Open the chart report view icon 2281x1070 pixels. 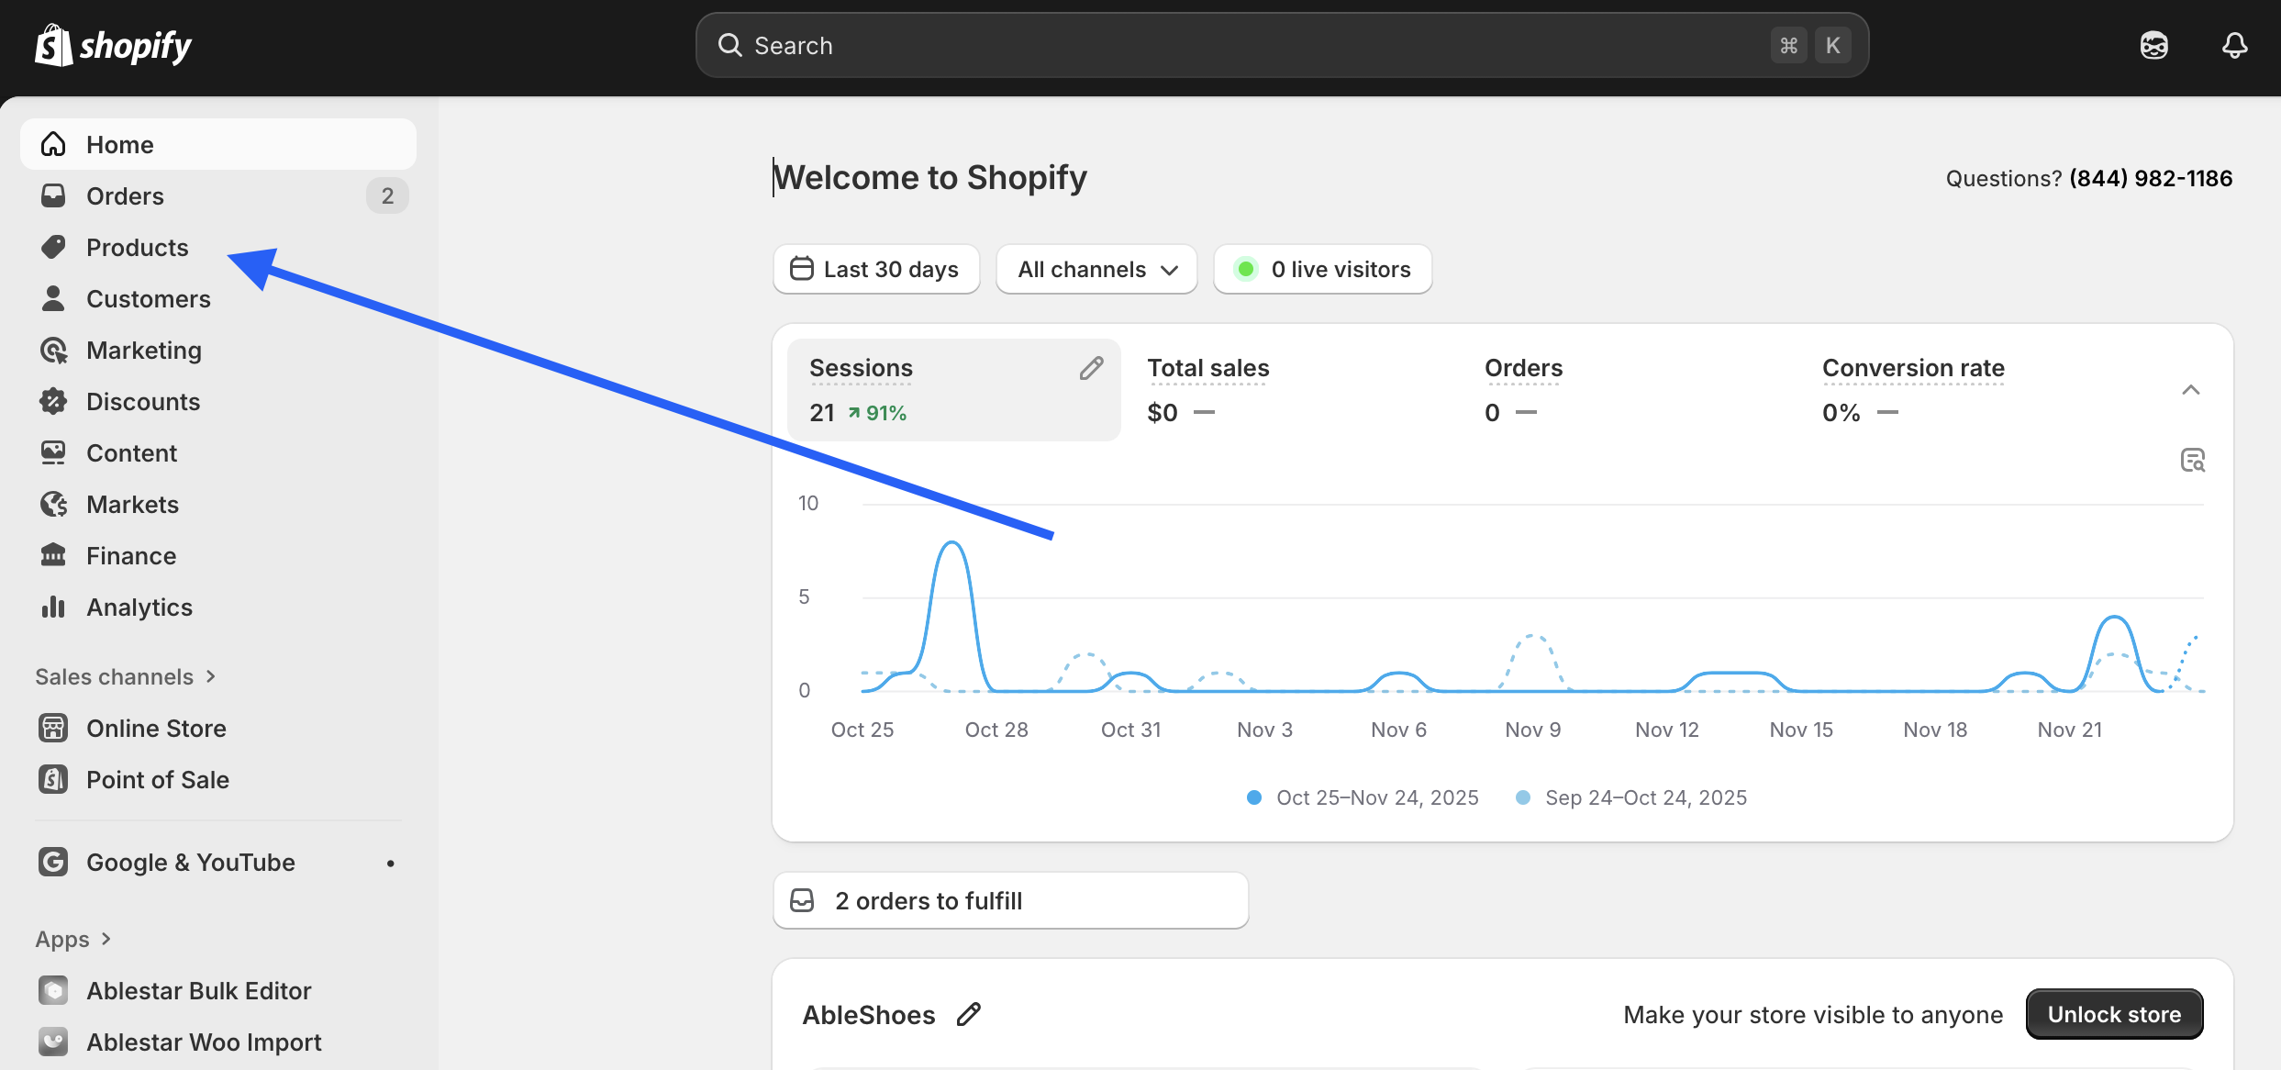(2192, 460)
